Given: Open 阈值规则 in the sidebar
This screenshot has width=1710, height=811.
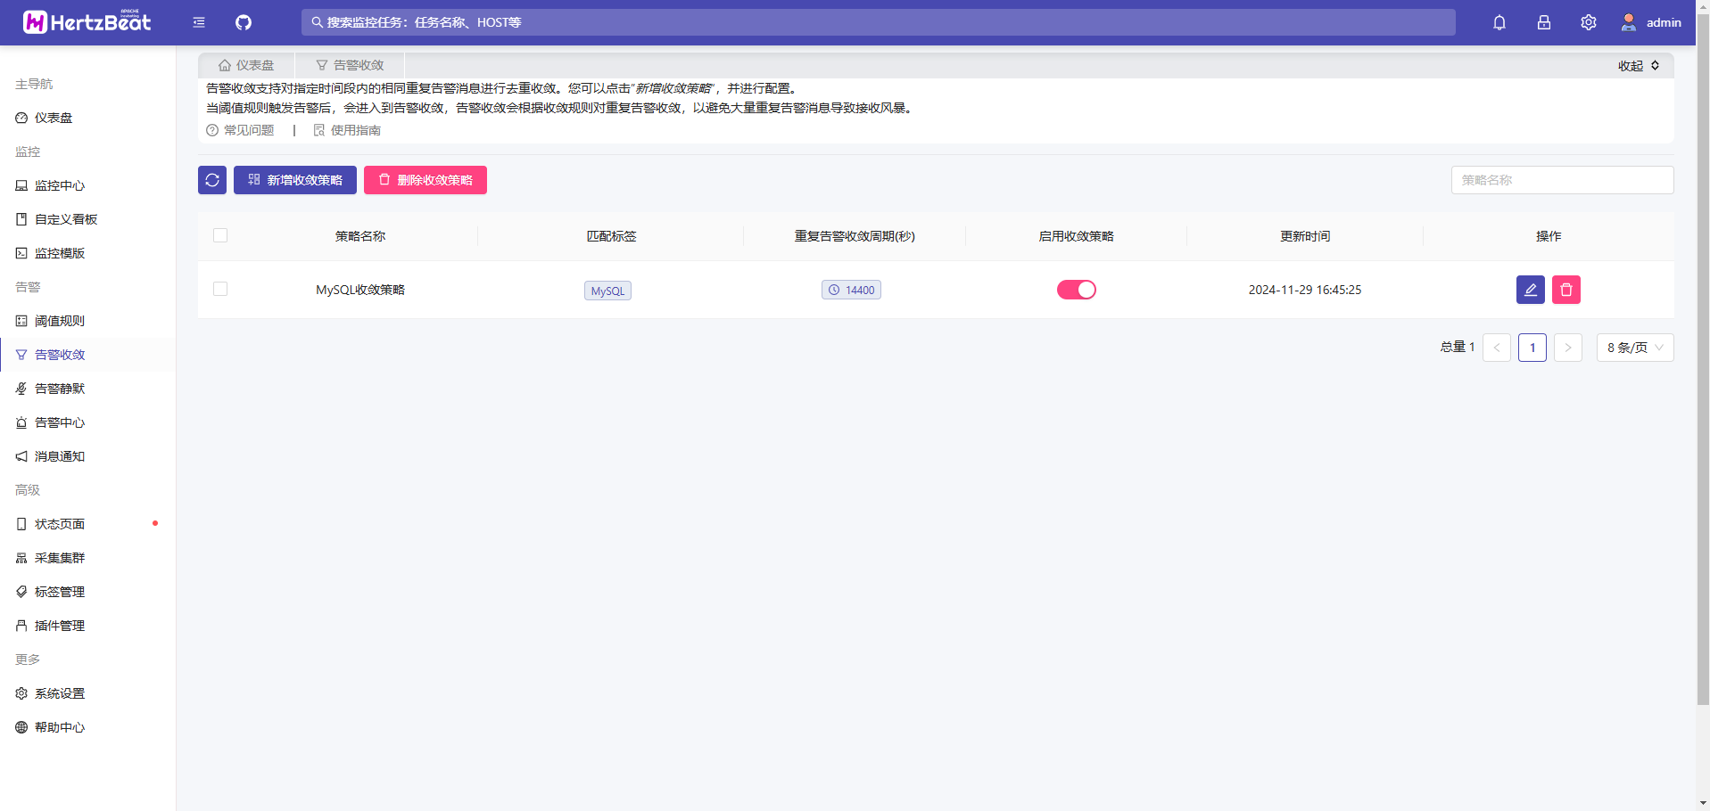Looking at the screenshot, I should click(x=87, y=321).
